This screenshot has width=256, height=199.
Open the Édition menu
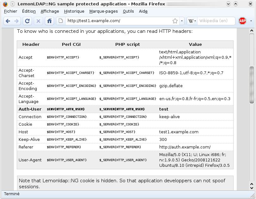[x=29, y=11]
